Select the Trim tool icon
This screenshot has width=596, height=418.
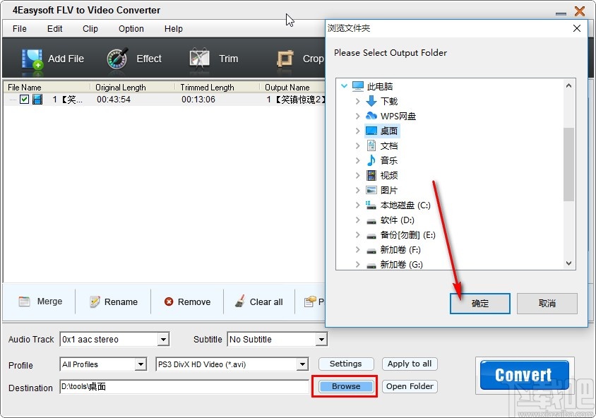(x=201, y=59)
